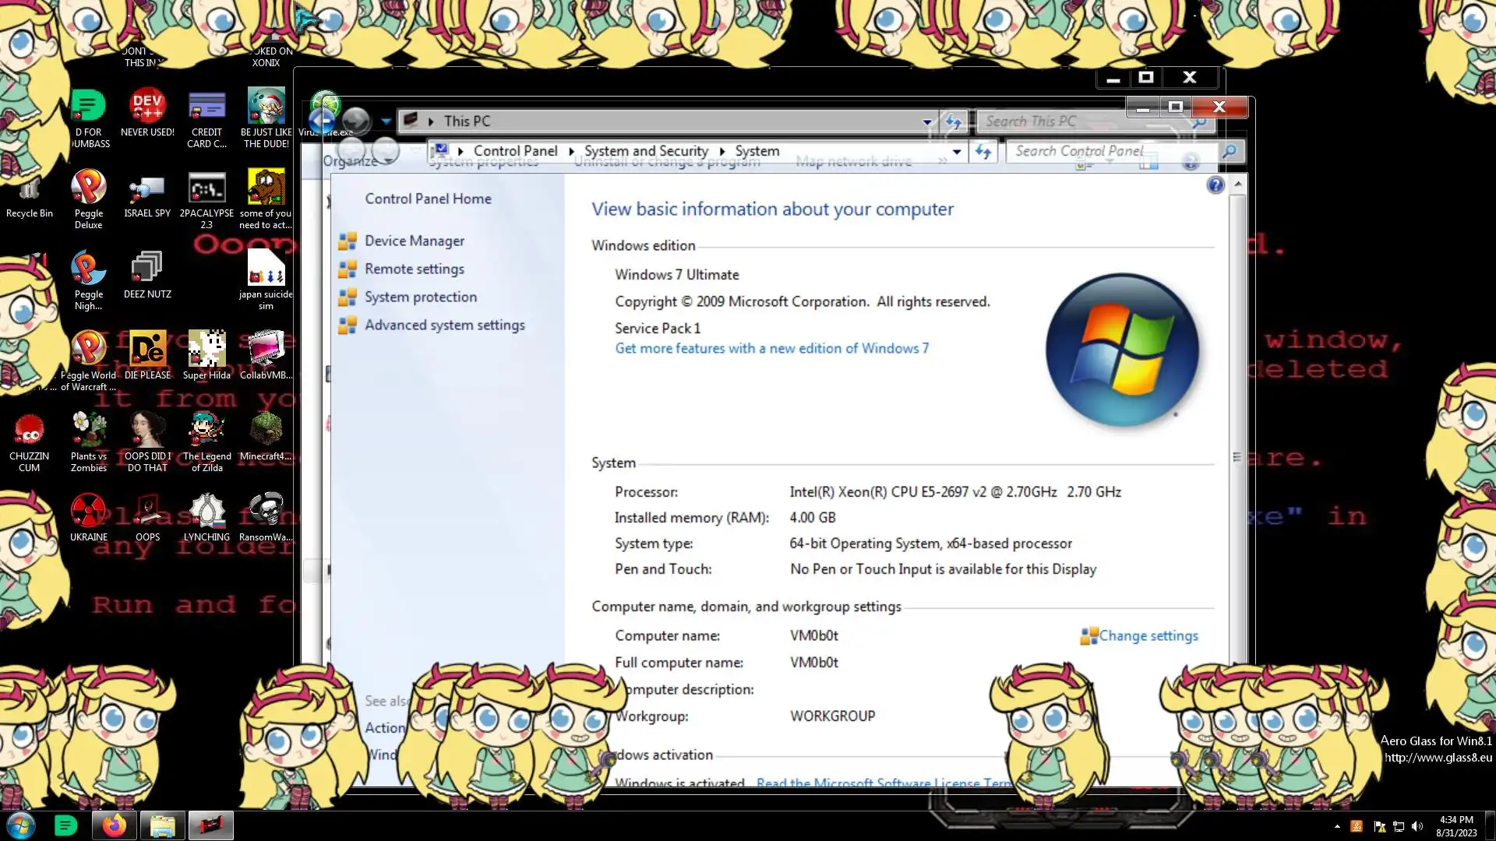Open Advanced system settings

[444, 325]
